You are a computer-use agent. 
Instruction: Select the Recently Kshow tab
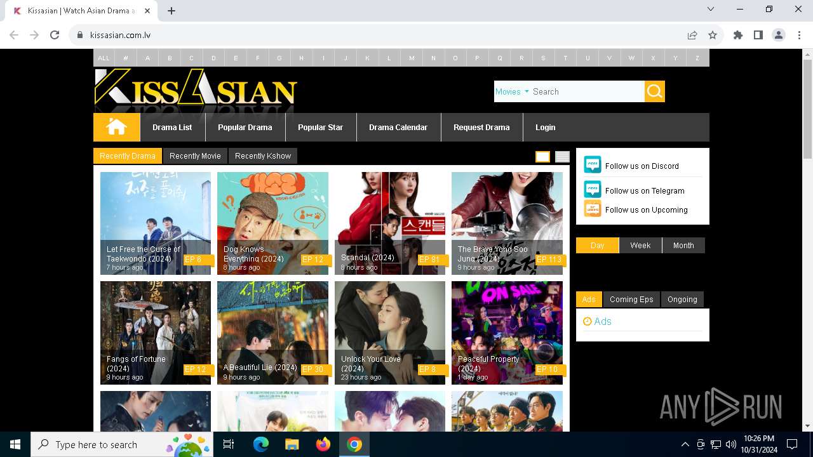[263, 156]
